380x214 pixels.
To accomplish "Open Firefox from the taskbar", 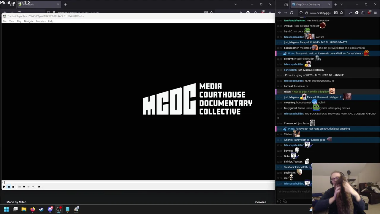I will tap(33, 209).
